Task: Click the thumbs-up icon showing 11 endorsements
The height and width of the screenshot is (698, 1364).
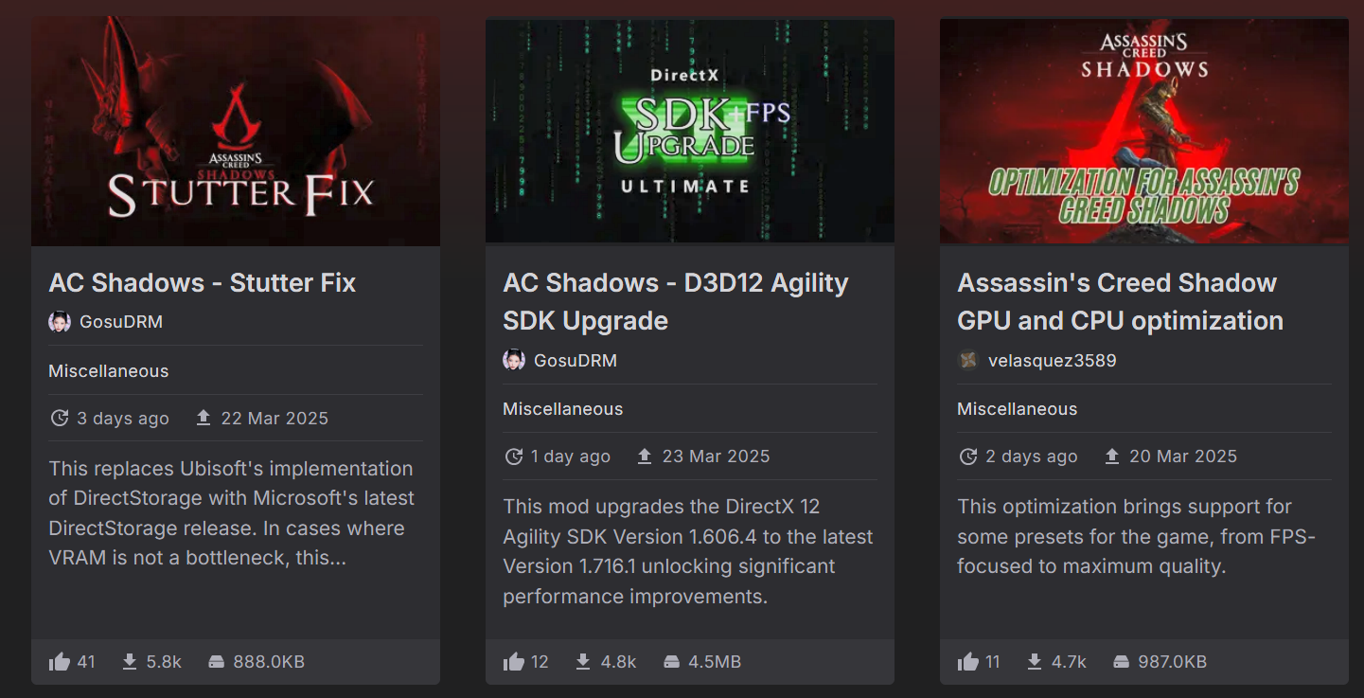Action: tap(967, 661)
